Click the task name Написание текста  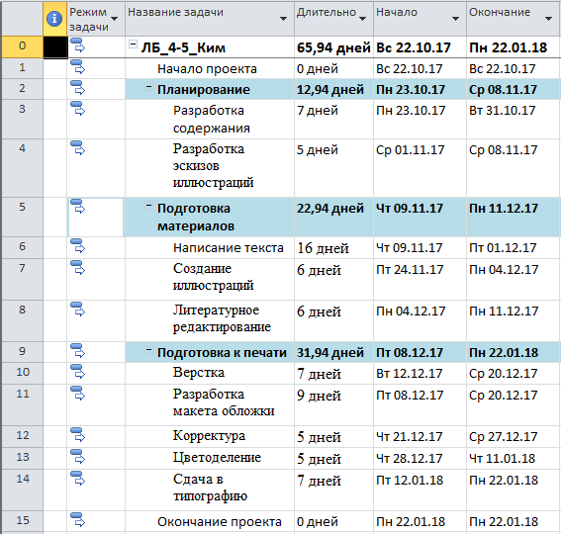click(229, 247)
